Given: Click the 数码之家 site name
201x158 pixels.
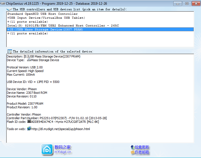Looking at the screenshot, I should 63,147.
